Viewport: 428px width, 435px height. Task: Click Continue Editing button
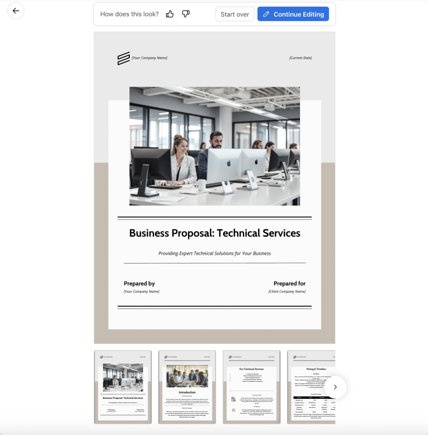pyautogui.click(x=293, y=14)
